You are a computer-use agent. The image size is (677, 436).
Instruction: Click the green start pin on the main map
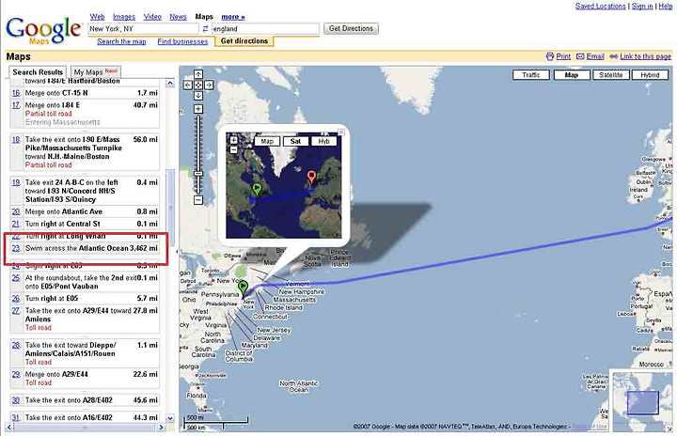tap(244, 288)
